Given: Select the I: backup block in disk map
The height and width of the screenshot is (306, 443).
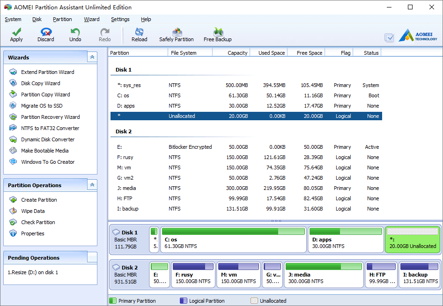Looking at the screenshot, I should click(x=420, y=274).
